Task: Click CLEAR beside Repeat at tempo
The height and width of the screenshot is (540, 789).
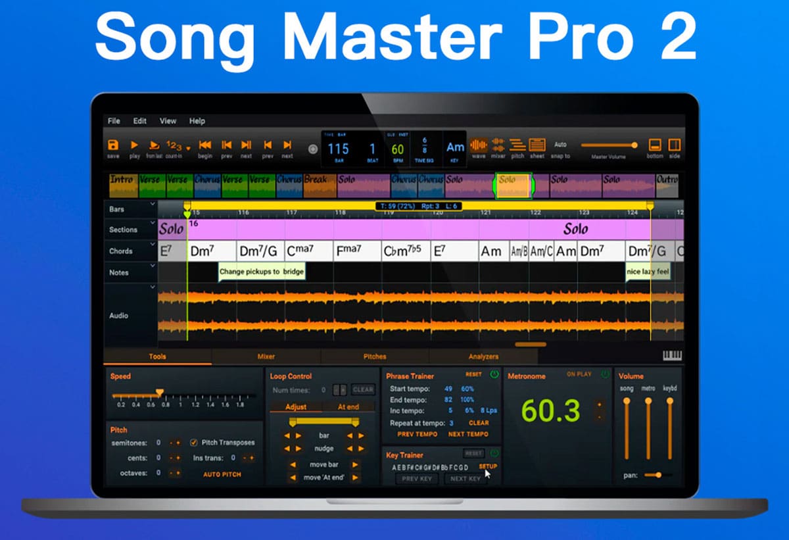Action: tap(479, 423)
